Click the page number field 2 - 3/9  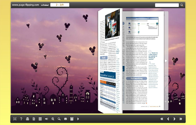60,5
